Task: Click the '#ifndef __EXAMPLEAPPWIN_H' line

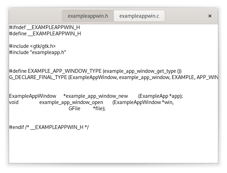Action: 45,27
